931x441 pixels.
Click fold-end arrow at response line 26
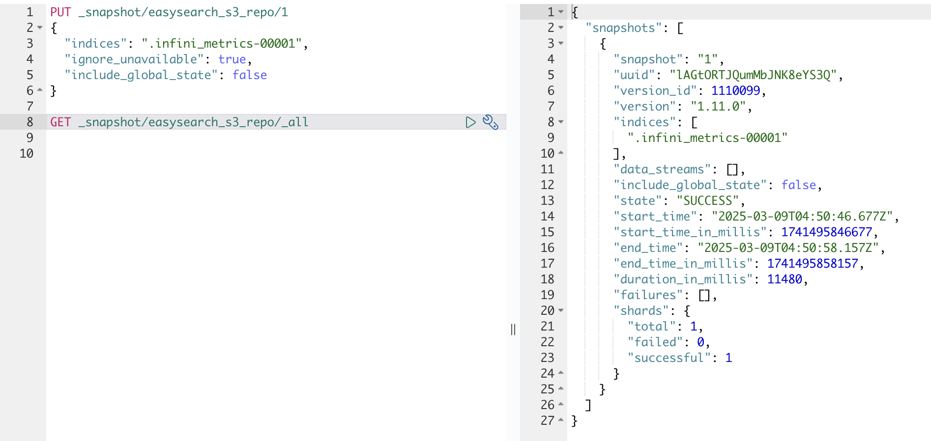point(561,405)
